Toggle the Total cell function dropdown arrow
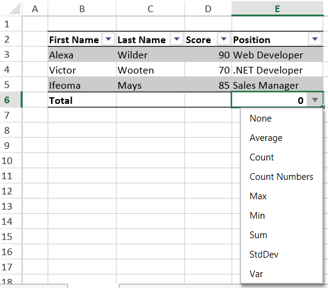The width and height of the screenshot is (328, 288). click(x=315, y=100)
